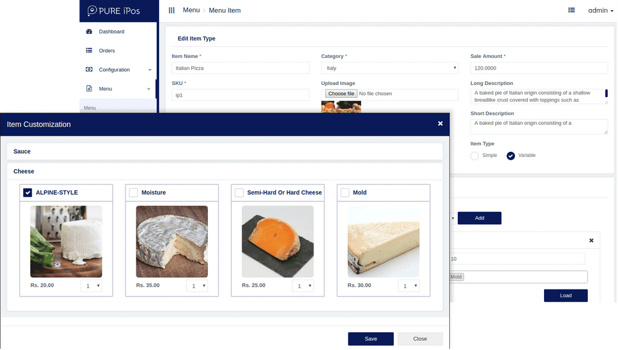The height and width of the screenshot is (350, 618).
Task: Click the Add button
Action: pyautogui.click(x=479, y=218)
